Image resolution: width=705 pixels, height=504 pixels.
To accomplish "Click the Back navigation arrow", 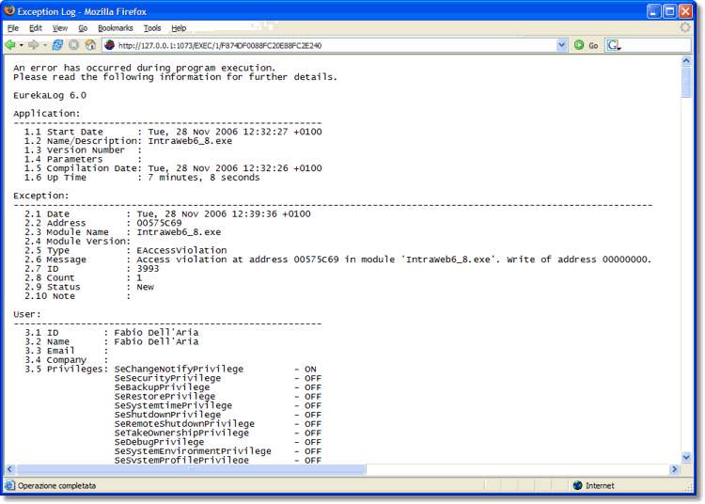I will (10, 45).
